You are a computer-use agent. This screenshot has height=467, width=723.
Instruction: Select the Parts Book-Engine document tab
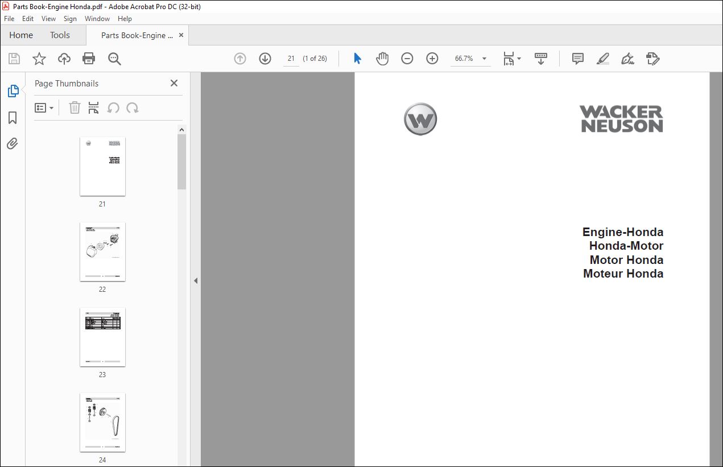click(137, 35)
